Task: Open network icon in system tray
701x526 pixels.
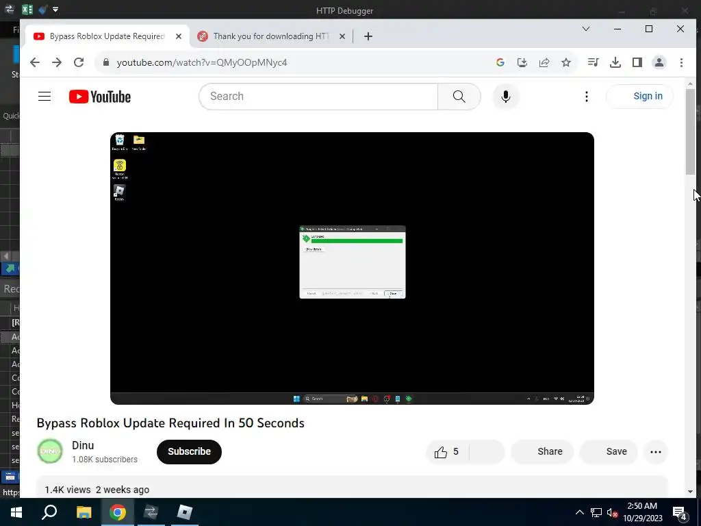Action: pyautogui.click(x=596, y=512)
